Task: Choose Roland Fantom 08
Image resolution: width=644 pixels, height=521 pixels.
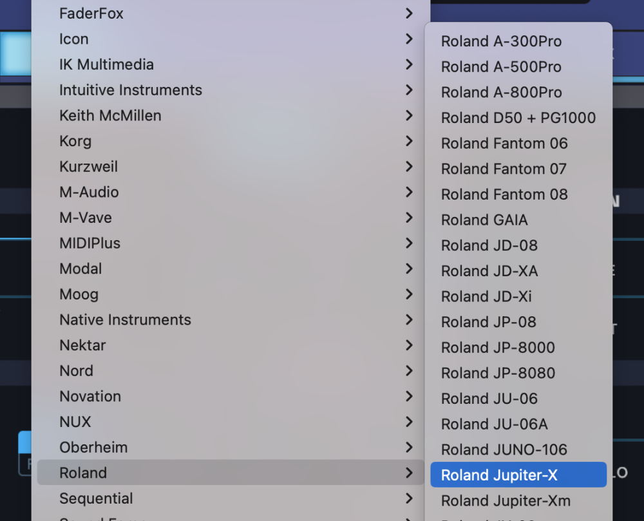Action: [518, 194]
